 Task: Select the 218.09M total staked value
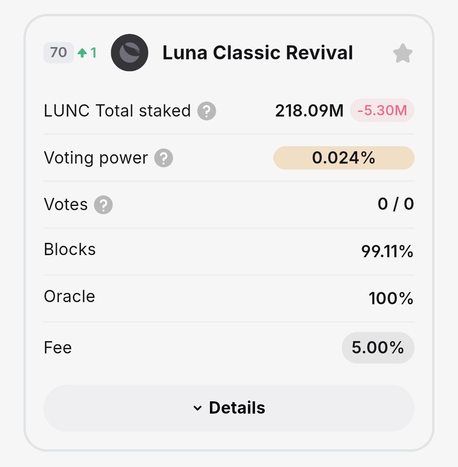pos(309,111)
